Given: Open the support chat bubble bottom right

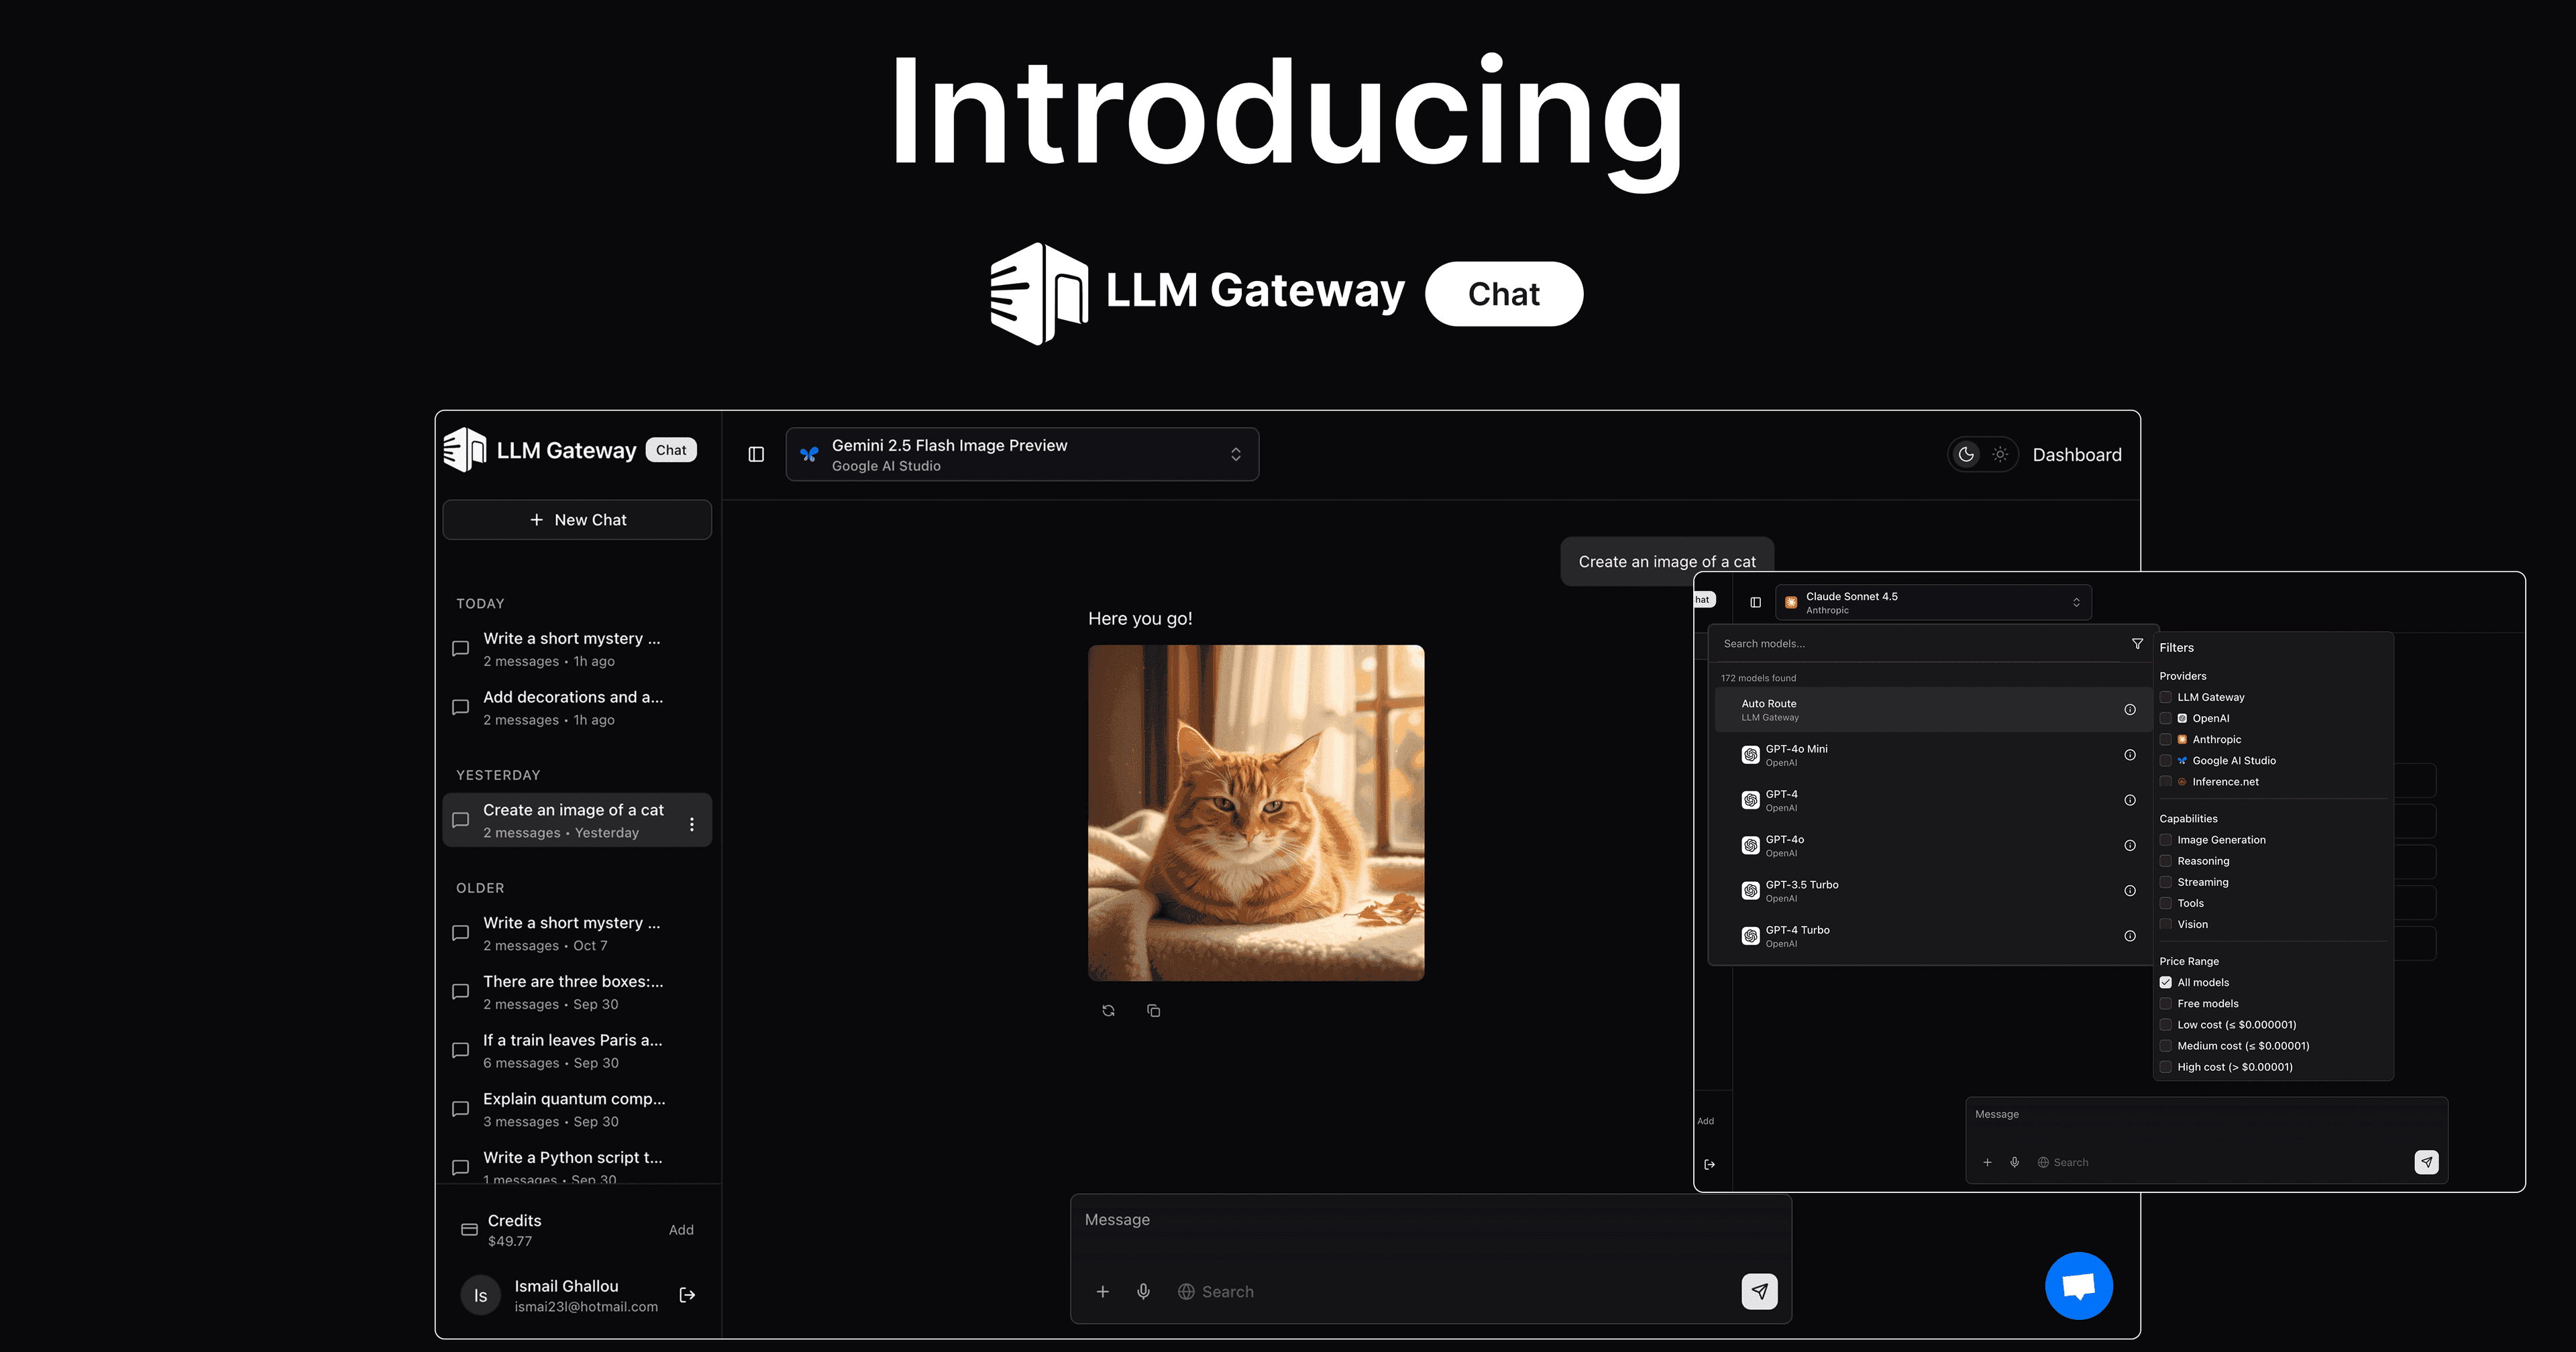Looking at the screenshot, I should click(x=2079, y=1285).
